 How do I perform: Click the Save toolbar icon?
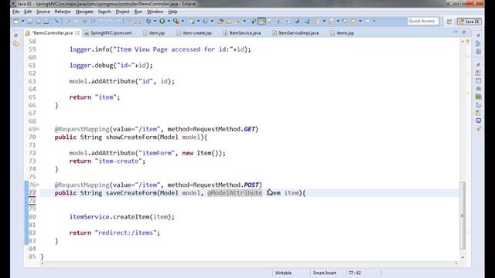point(29,21)
